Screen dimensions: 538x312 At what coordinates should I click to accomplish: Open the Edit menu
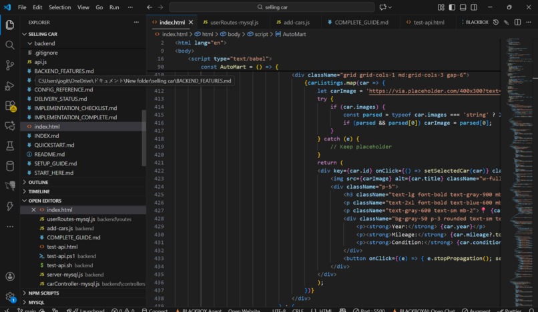tap(37, 7)
